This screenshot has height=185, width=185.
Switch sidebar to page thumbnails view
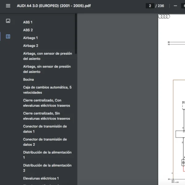tap(8, 21)
